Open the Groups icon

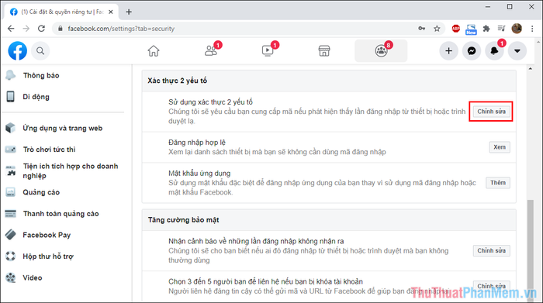point(381,51)
